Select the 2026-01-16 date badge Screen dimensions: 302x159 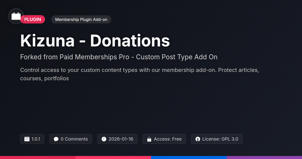pos(117,139)
